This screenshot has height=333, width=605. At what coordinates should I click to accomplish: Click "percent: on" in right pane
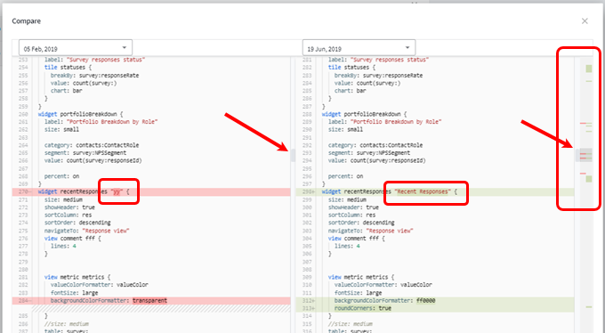click(345, 176)
